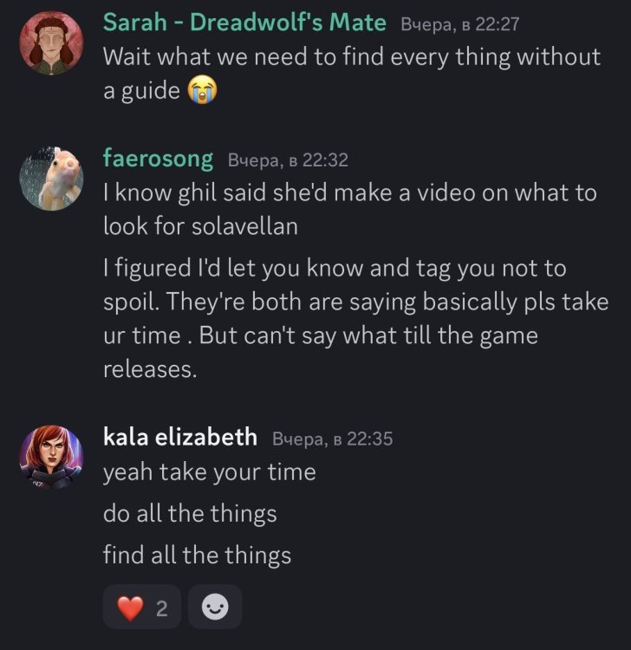Viewport: 631px width, 650px height.
Task: Select the "yeah take your time" message
Action: click(x=209, y=472)
